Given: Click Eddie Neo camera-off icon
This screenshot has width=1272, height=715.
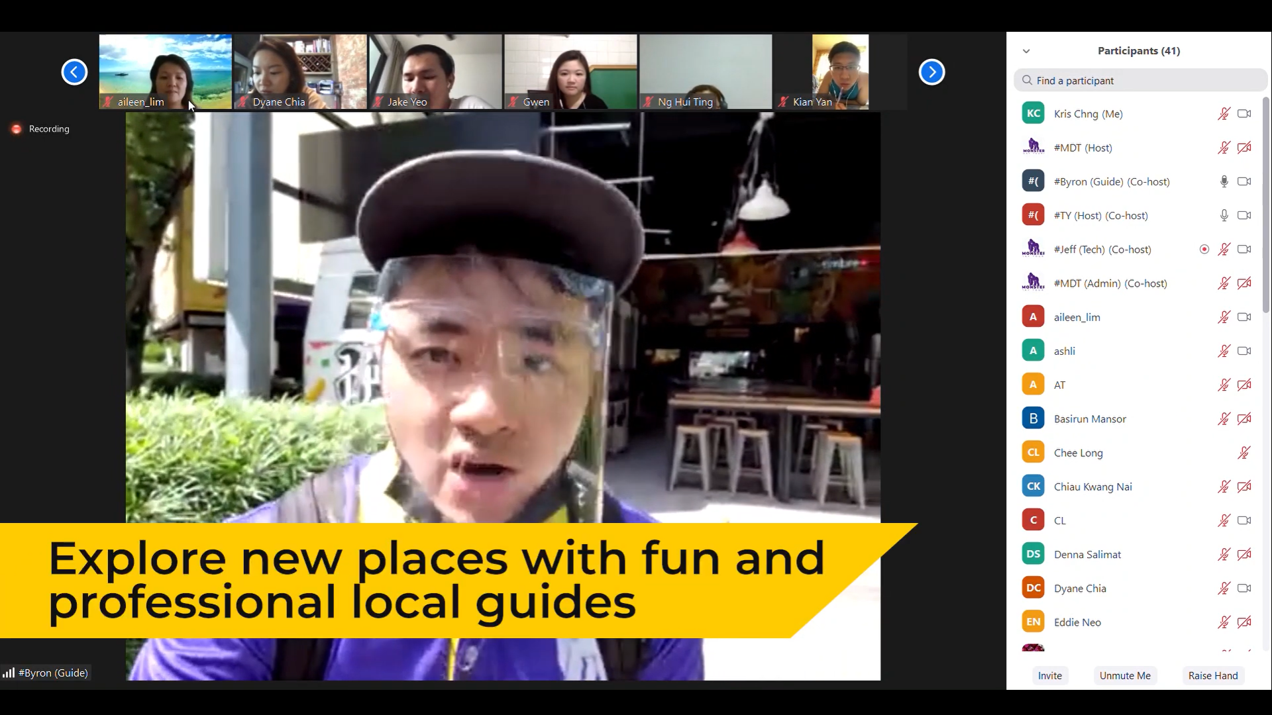Looking at the screenshot, I should tap(1244, 622).
